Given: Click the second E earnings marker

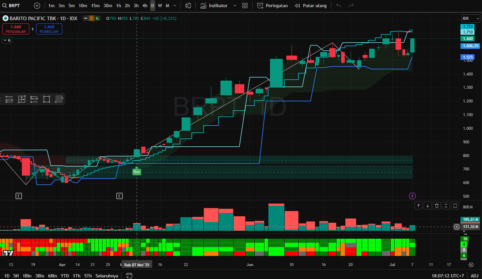Looking at the screenshot, I should (x=119, y=196).
